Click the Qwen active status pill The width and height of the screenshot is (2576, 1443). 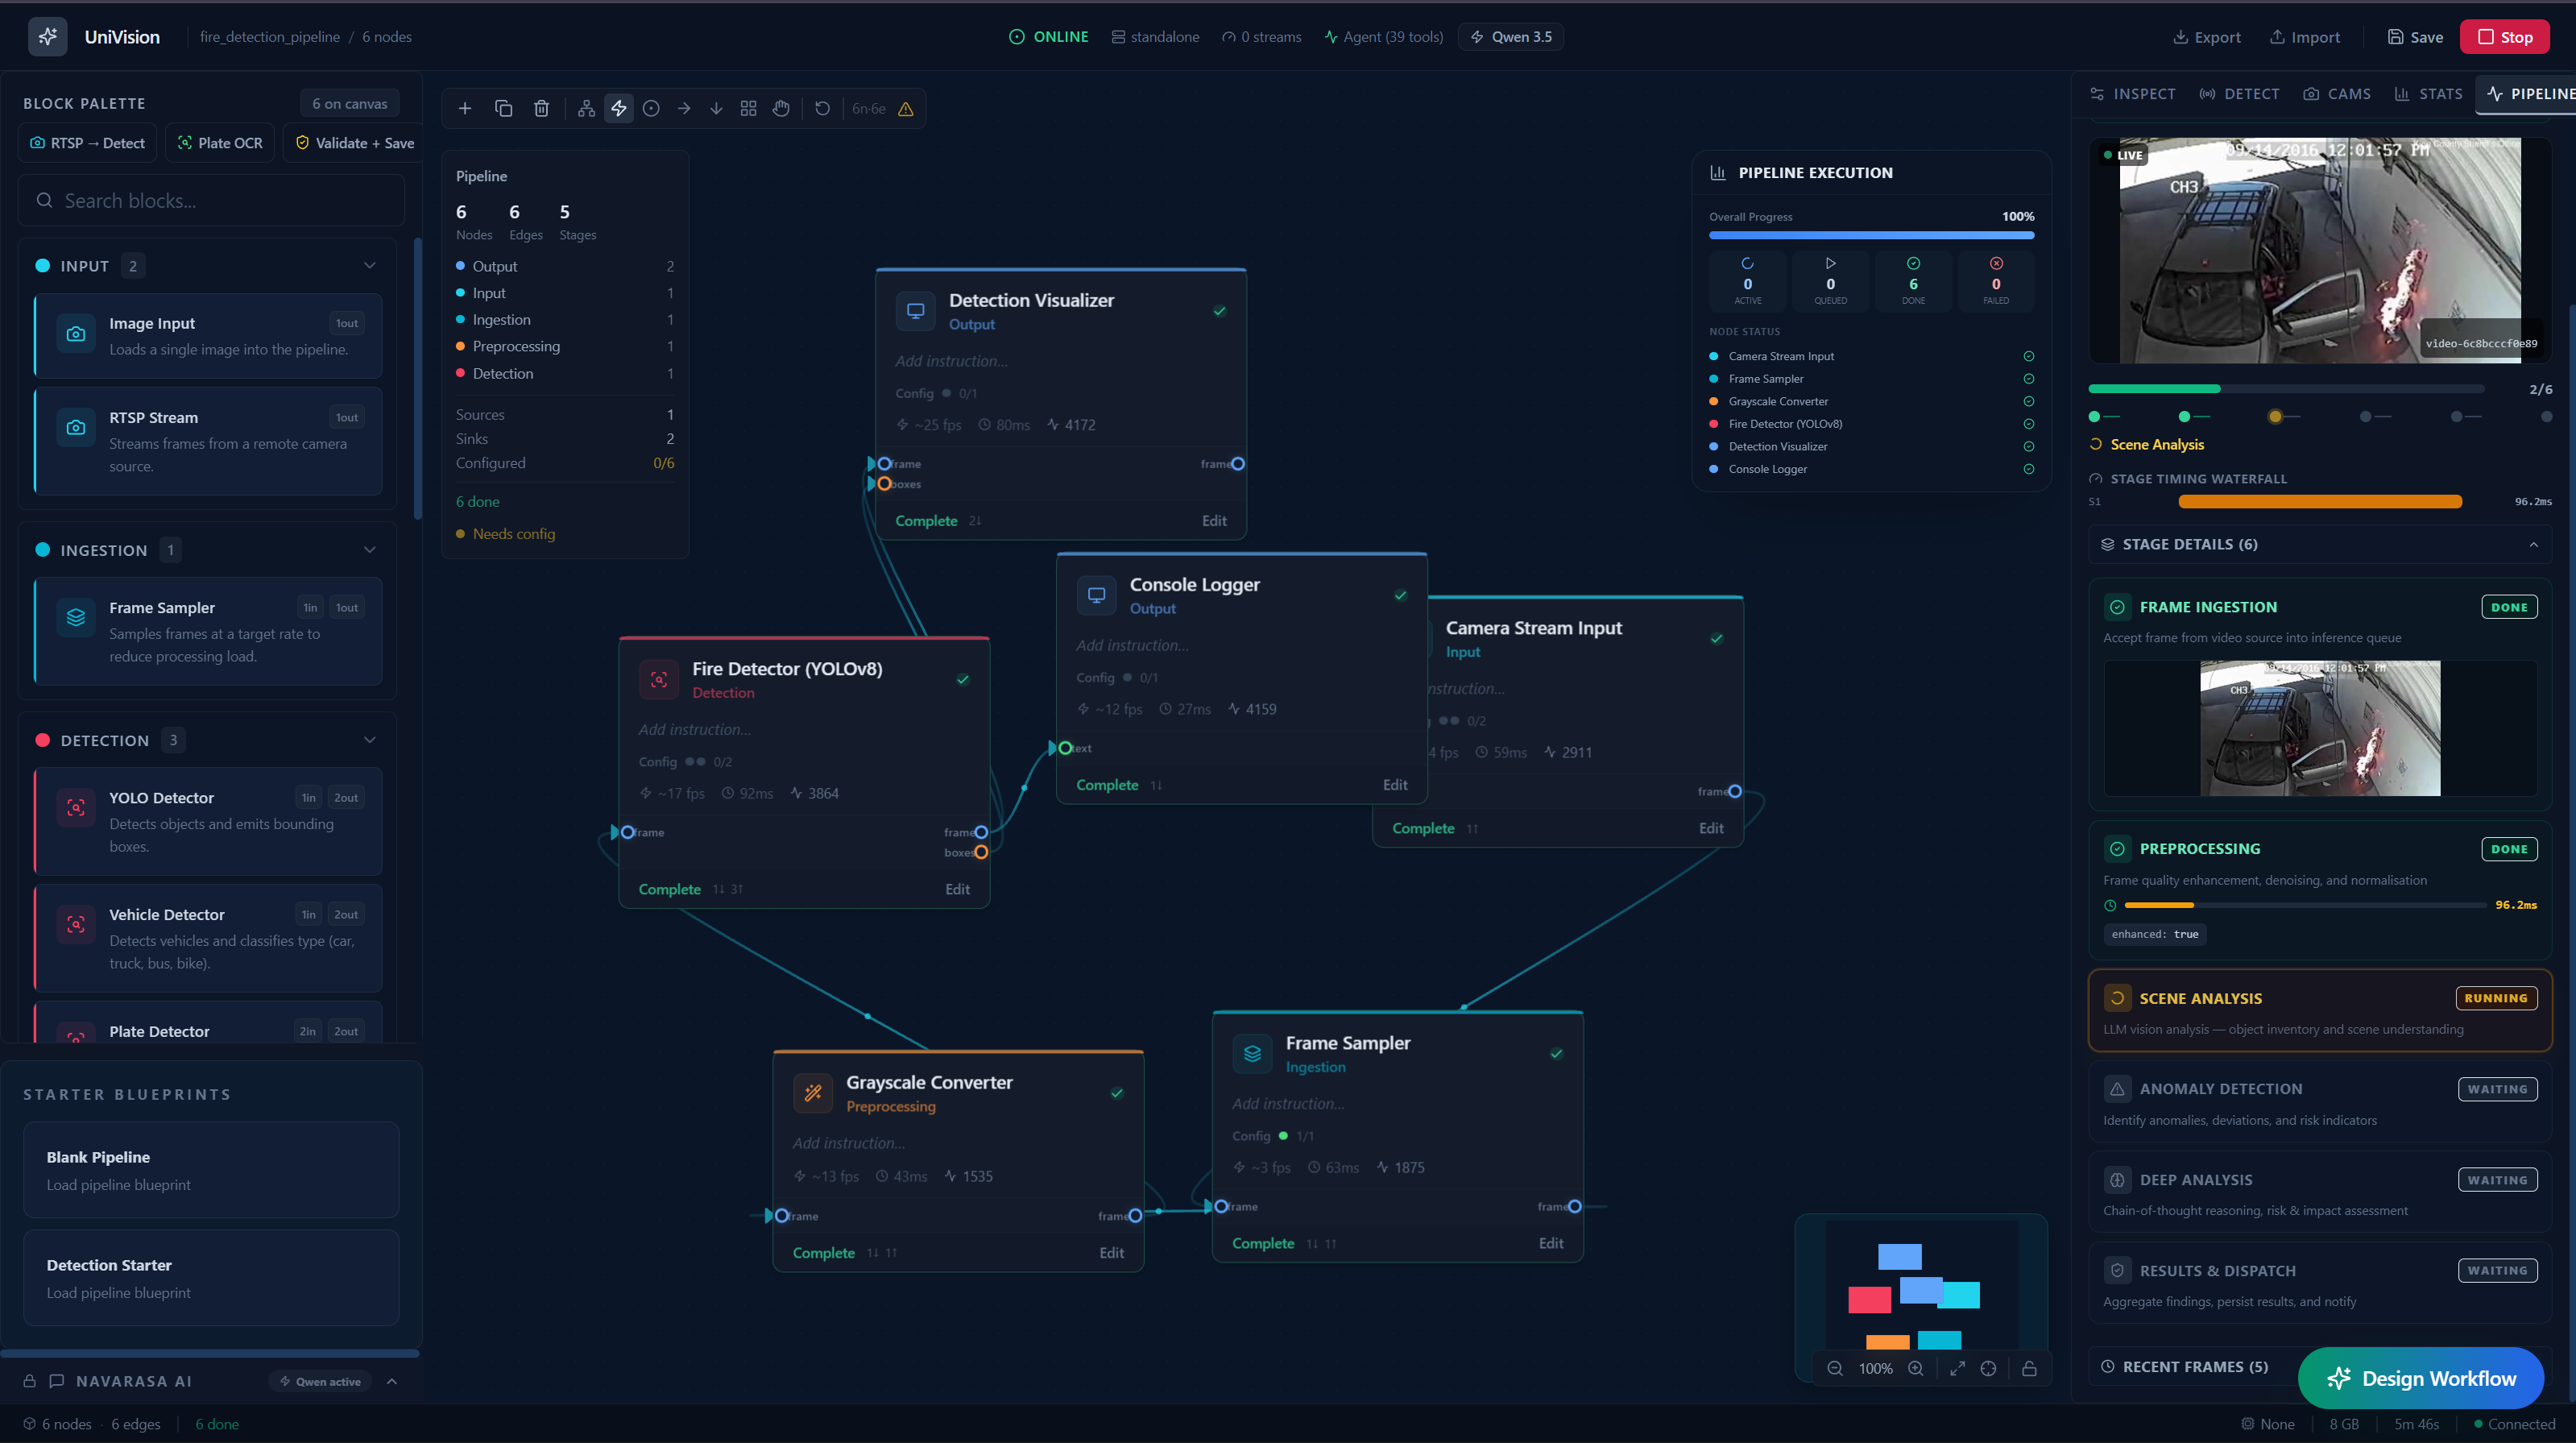pos(320,1381)
